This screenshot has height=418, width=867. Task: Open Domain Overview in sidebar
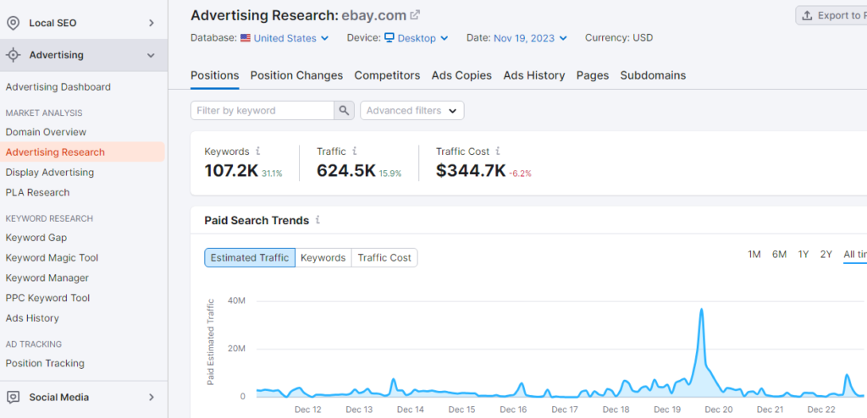(46, 132)
